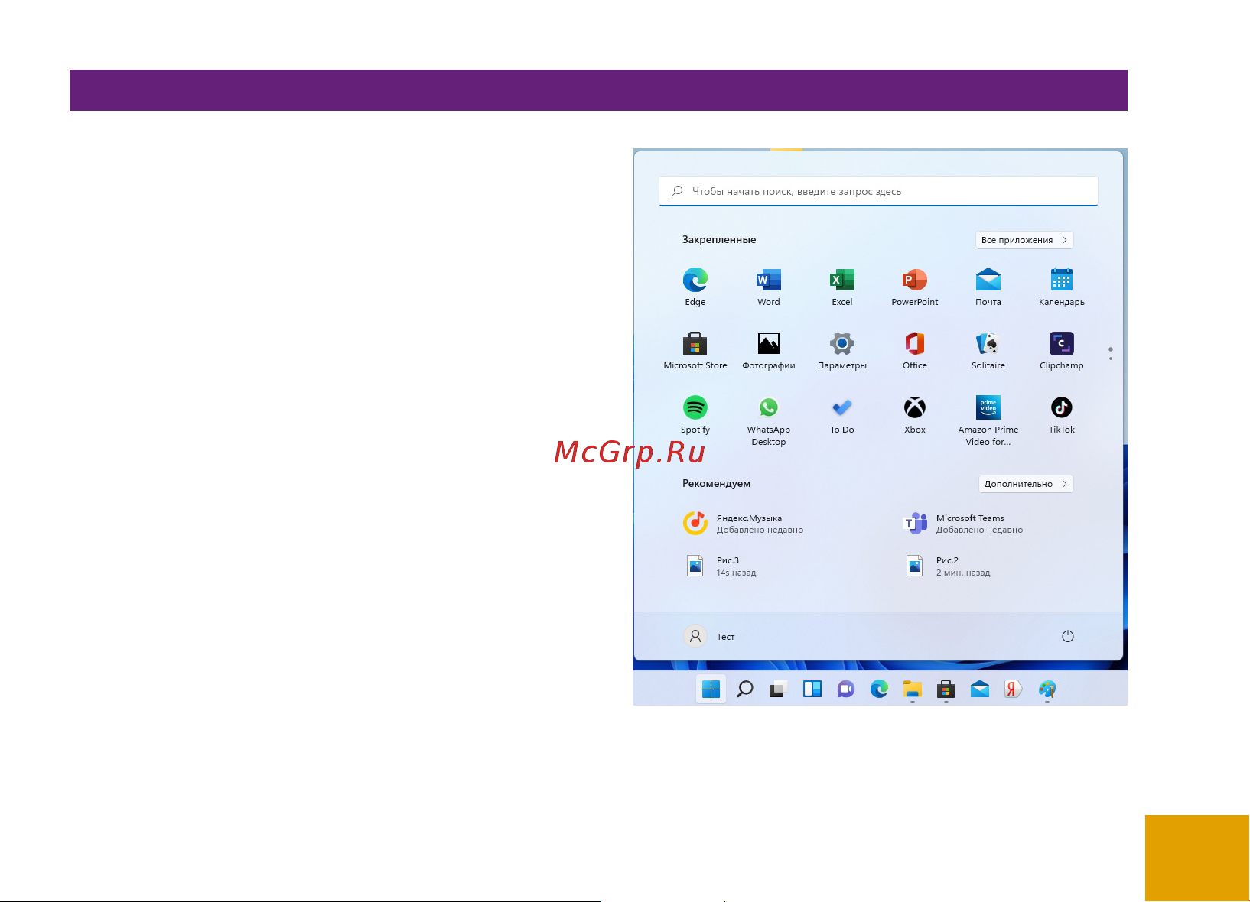The image size is (1250, 902).
Task: Launch TikTok from pinned apps
Action: (1062, 415)
